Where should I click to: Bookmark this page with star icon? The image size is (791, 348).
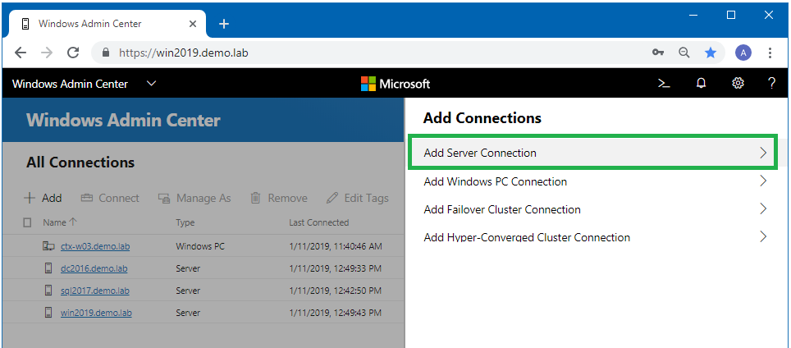pyautogui.click(x=711, y=53)
